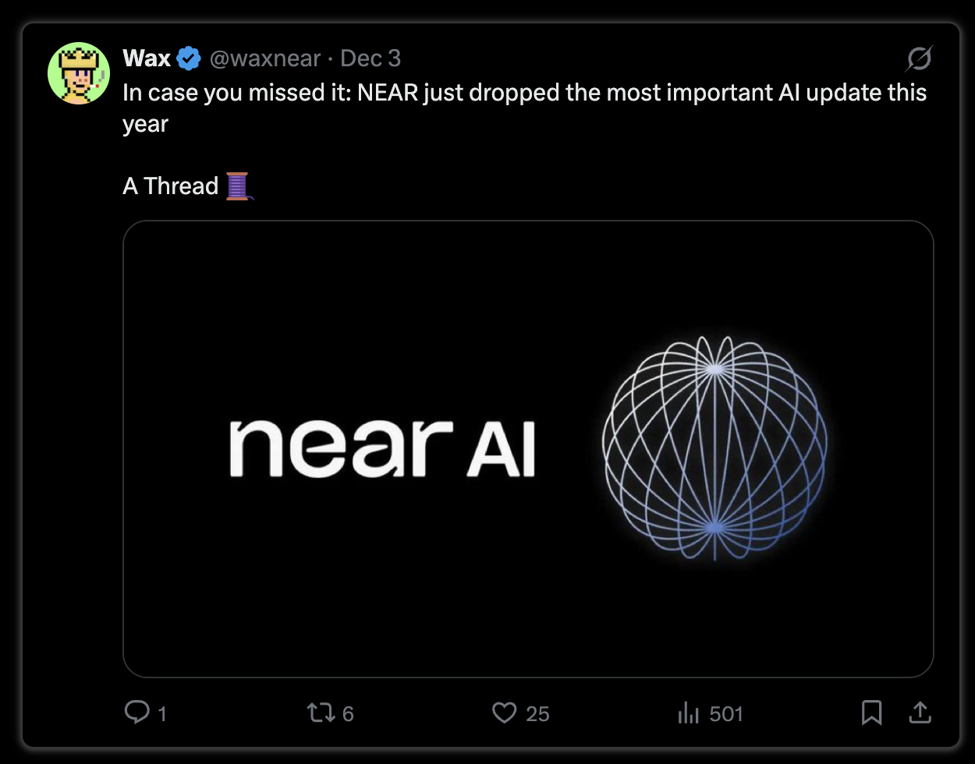Image resolution: width=975 pixels, height=764 pixels.
Task: Click the Grok icon on the post
Action: coord(919,58)
